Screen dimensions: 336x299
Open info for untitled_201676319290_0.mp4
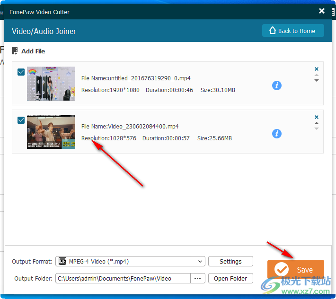click(x=277, y=85)
